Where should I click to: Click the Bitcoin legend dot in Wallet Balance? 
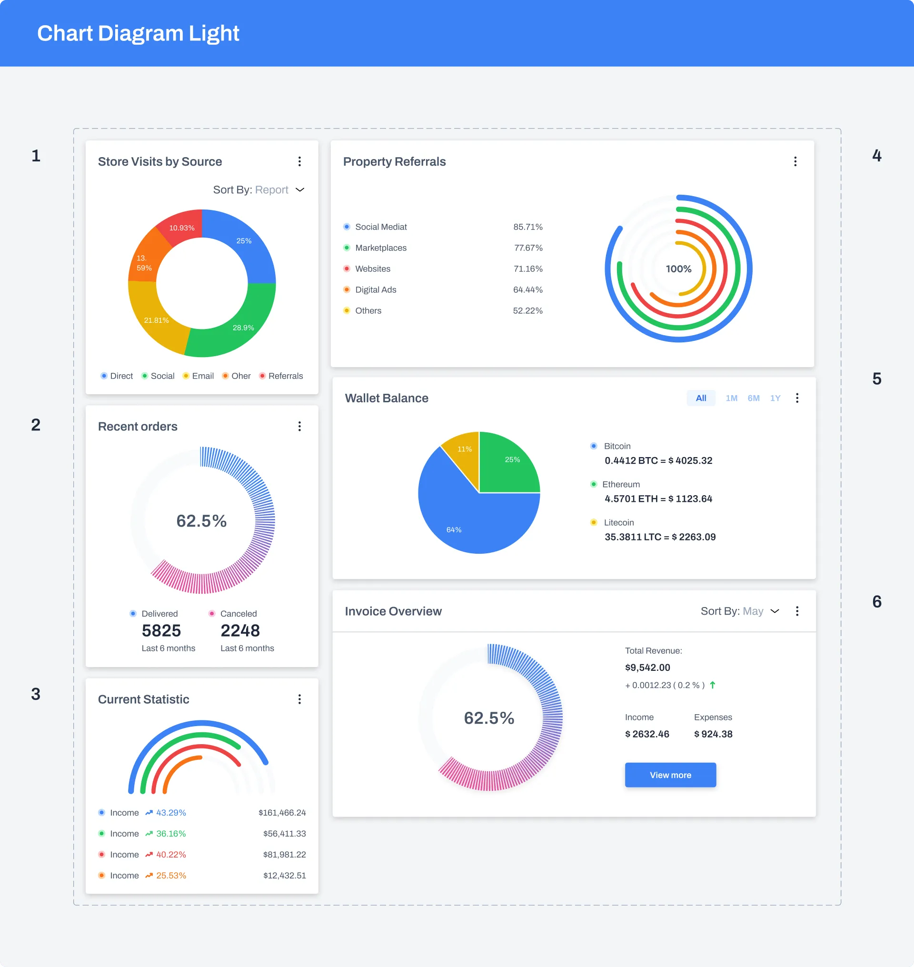594,446
